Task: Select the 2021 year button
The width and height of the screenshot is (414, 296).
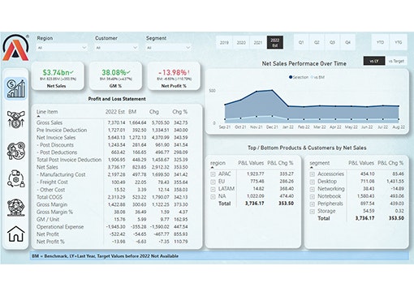Action: coord(258,42)
